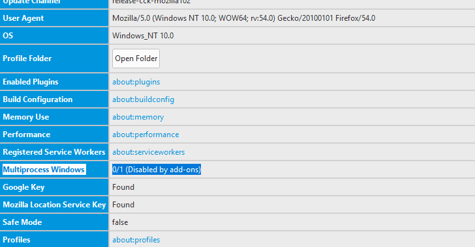Open the about:buildconfig link
This screenshot has height=247, width=475.
[144, 99]
